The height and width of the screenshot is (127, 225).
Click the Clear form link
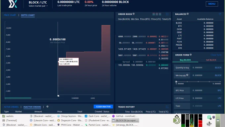(216, 55)
